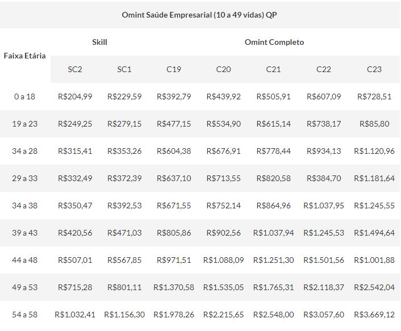Click the R$1.088,09 price cell
The height and width of the screenshot is (331, 401).
224,260
